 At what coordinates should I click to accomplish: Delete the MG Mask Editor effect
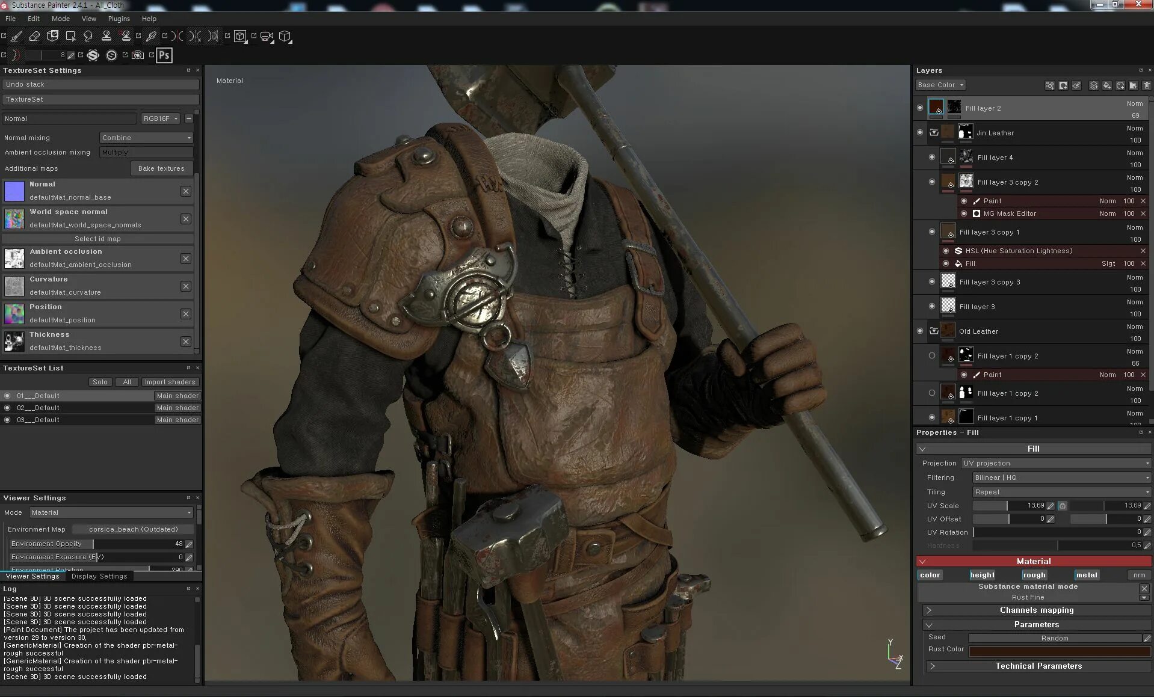[x=1143, y=213]
